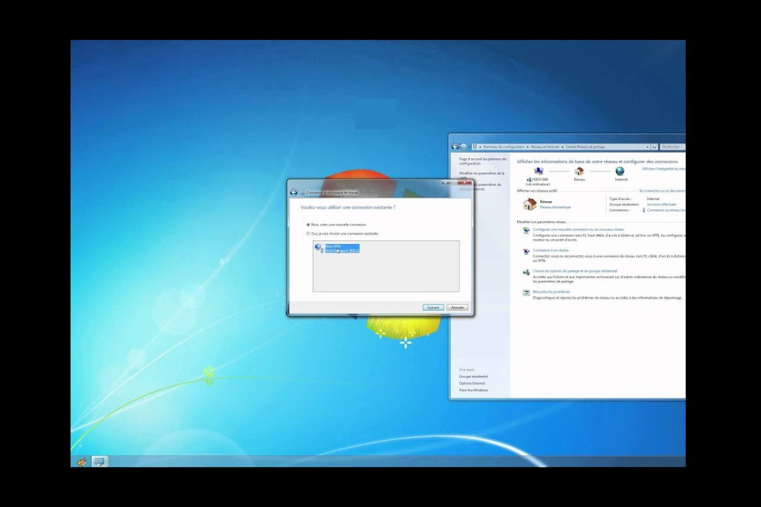Open 'Connexion au réseau local' link
The image size is (761, 507).
tap(666, 210)
